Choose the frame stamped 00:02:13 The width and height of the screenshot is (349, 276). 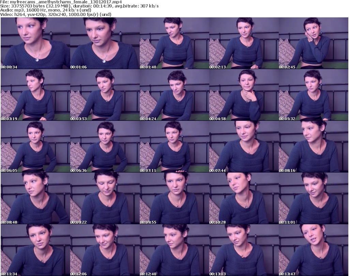pyautogui.click(x=244, y=43)
